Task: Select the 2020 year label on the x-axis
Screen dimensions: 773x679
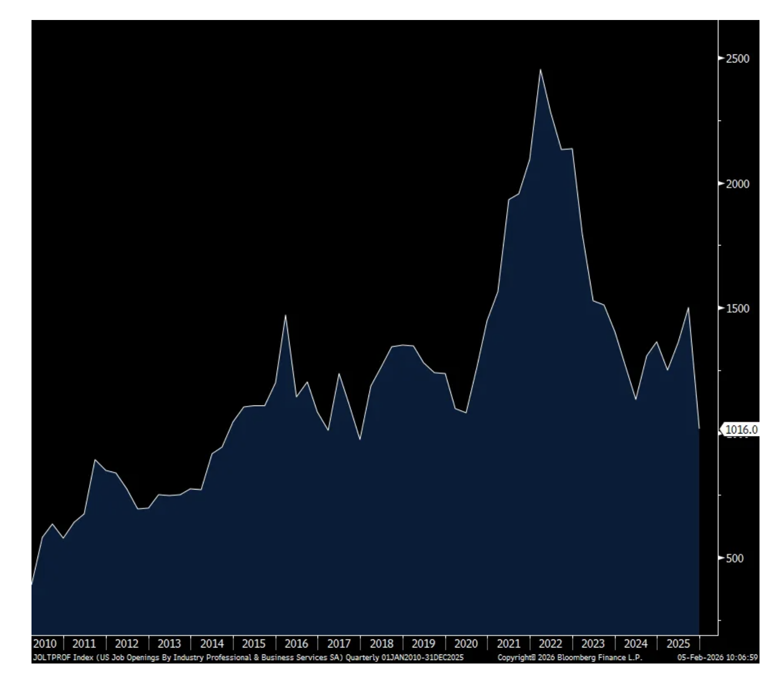Action: point(465,643)
